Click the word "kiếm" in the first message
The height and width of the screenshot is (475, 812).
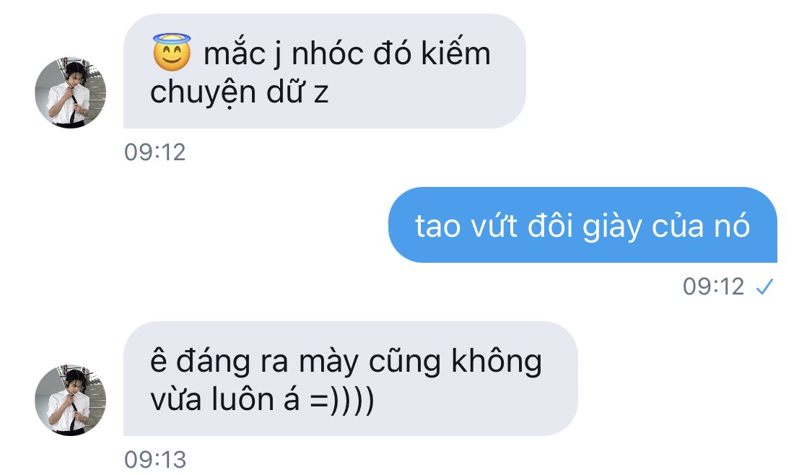[x=455, y=53]
